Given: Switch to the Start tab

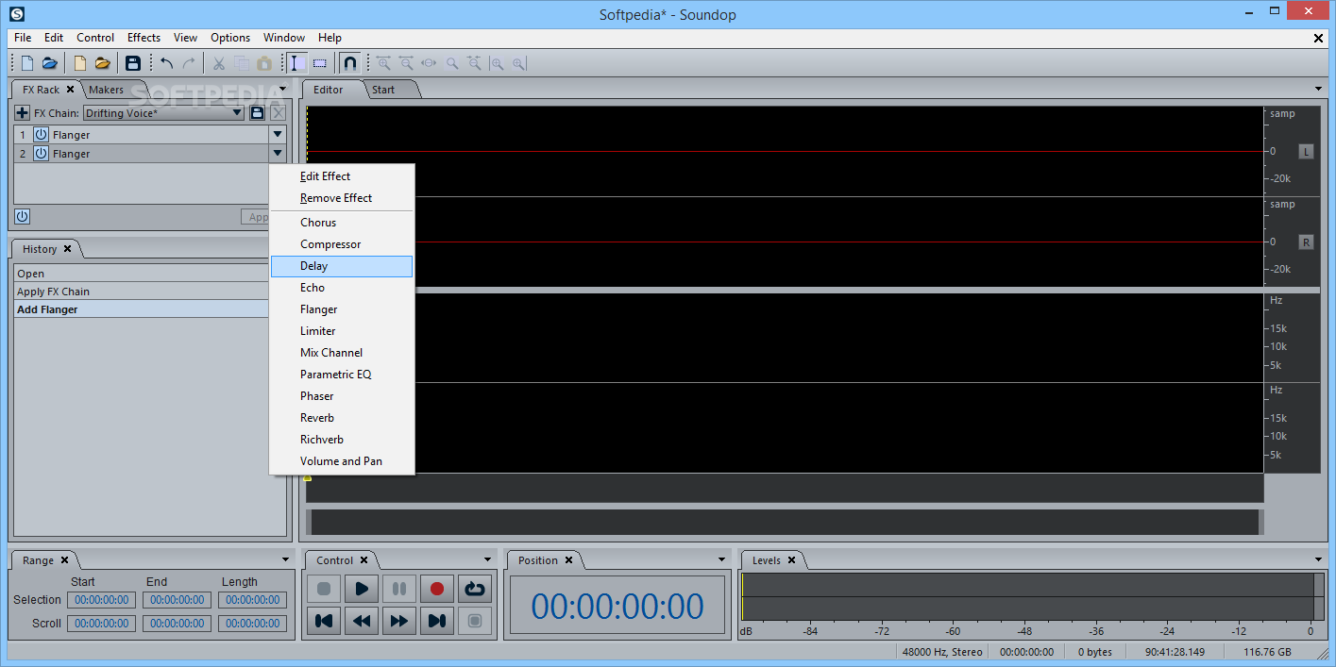Looking at the screenshot, I should point(383,90).
